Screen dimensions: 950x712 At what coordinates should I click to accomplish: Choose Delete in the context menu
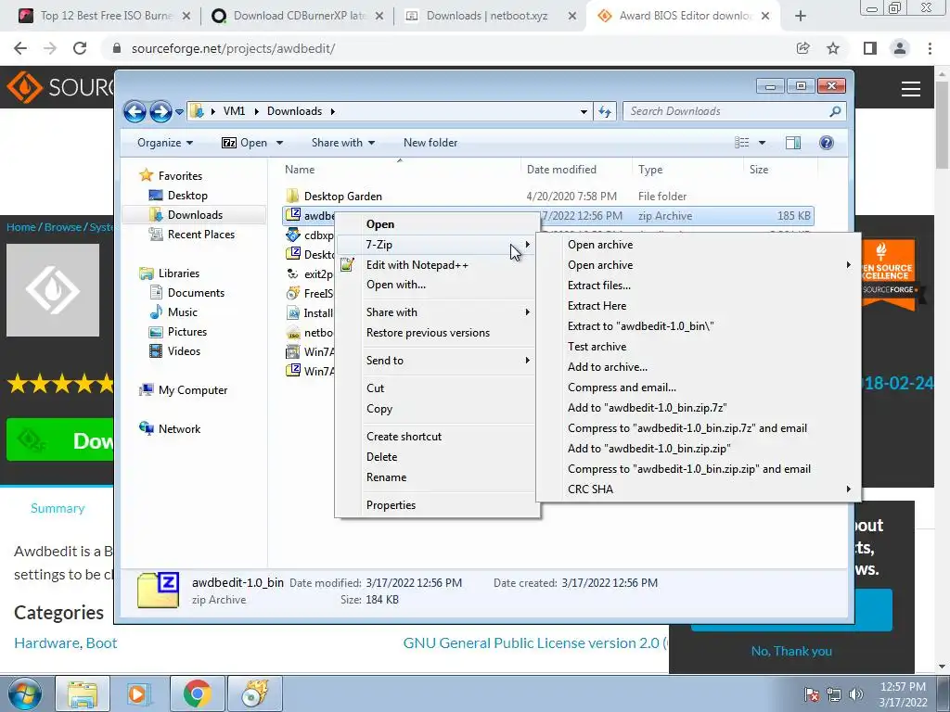436,457
